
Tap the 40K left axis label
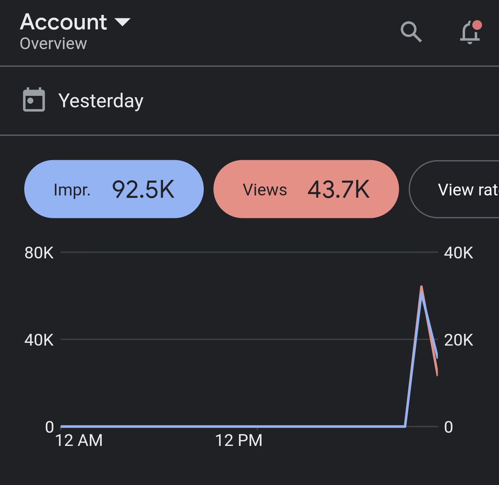(x=39, y=340)
